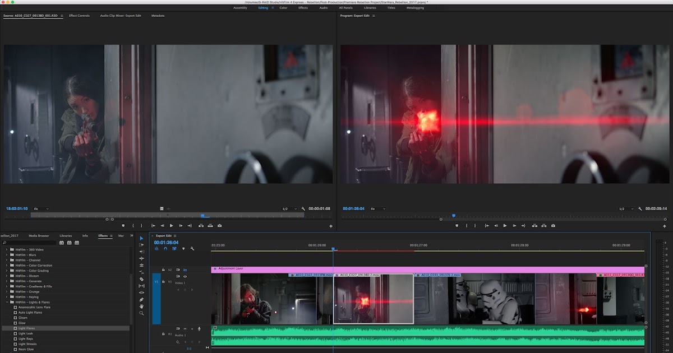Click Extract button in Program monitor

(x=543, y=226)
